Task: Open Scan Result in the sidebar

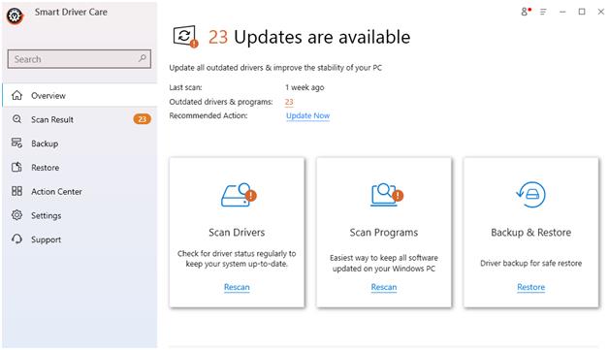Action: [80, 119]
